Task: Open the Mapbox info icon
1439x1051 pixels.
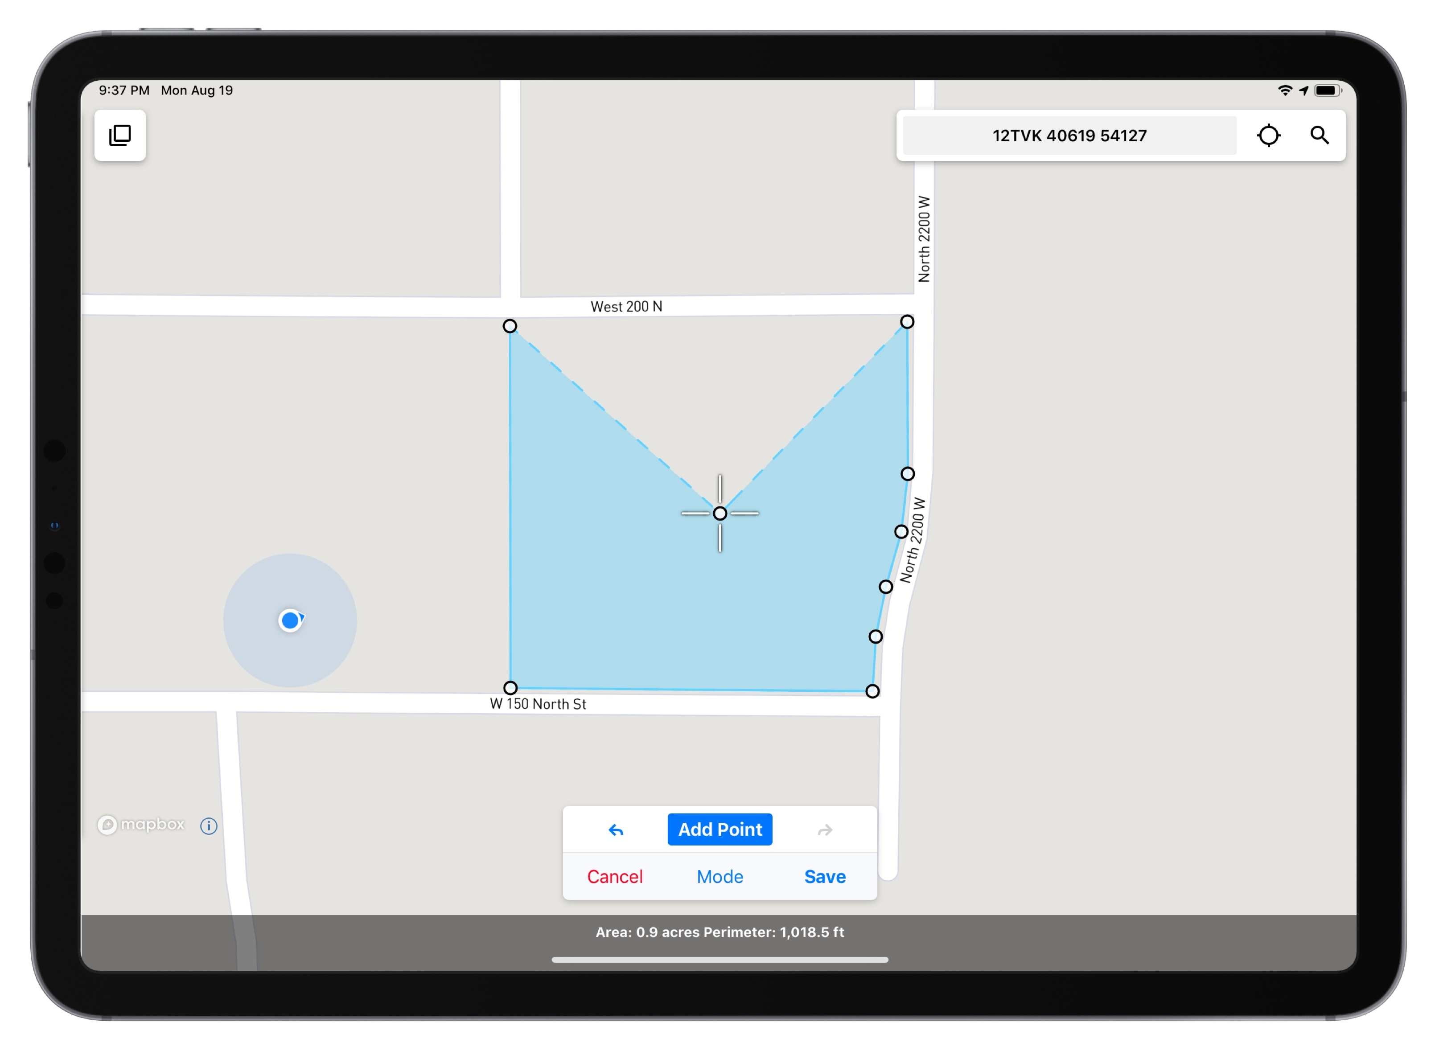Action: [209, 826]
